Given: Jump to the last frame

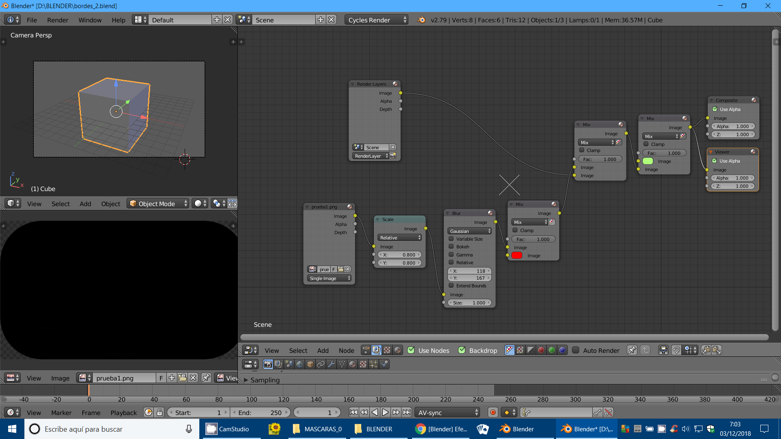Looking at the screenshot, I should coord(407,413).
